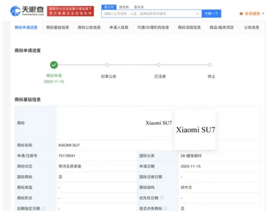Switch to the 查老板 search tab
This screenshot has height=212, width=266.
click(124, 7)
